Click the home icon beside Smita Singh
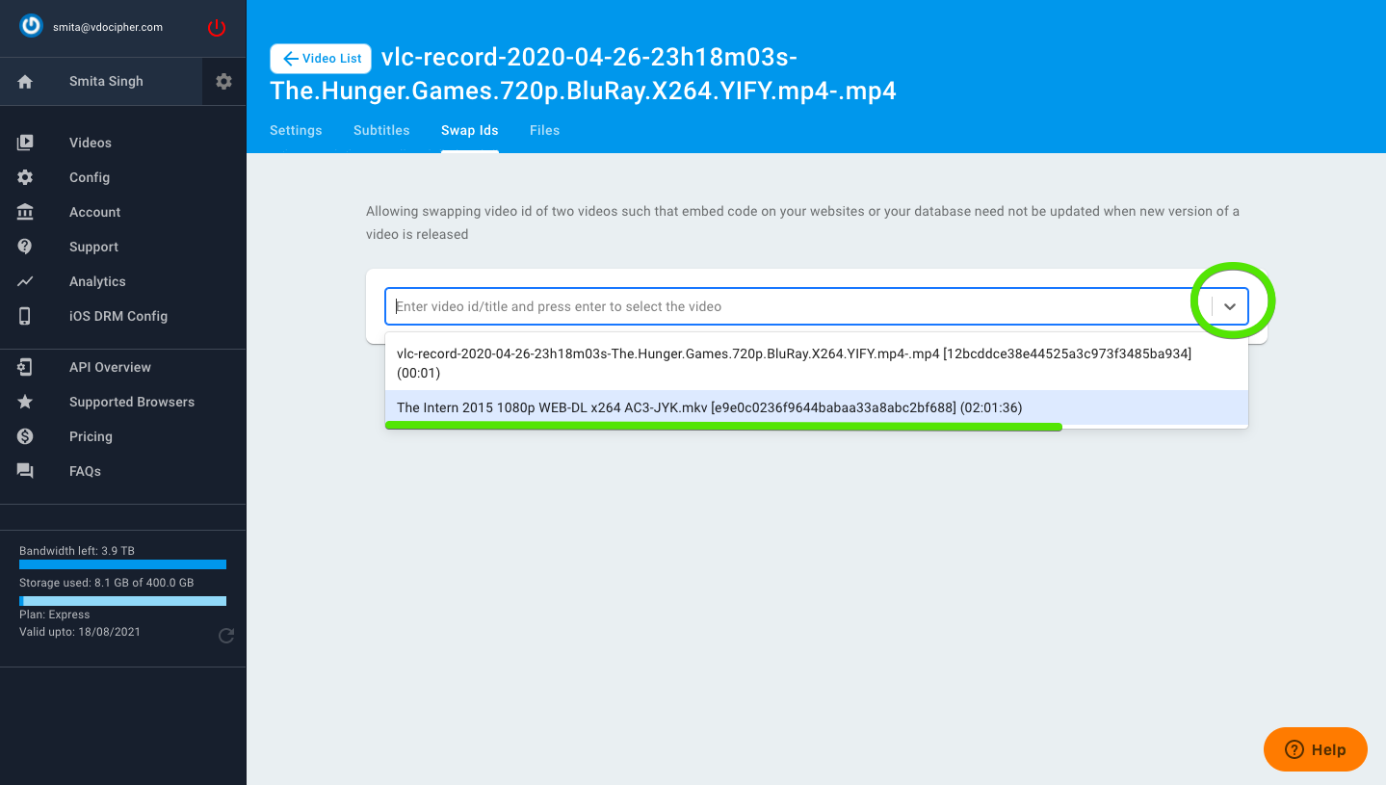The image size is (1386, 785). coord(25,82)
